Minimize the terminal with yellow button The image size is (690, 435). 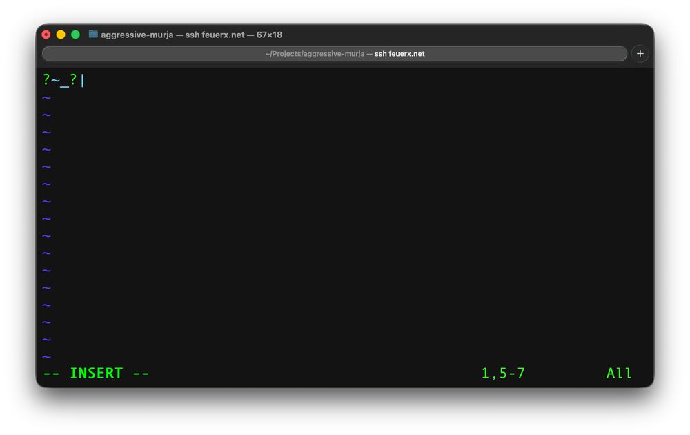click(61, 35)
